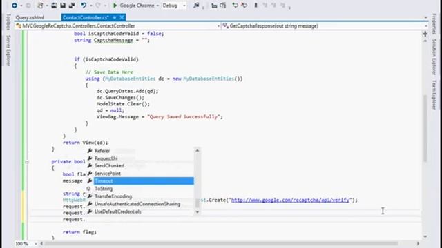Click the Navigate Backward toolbar icon

[x=15, y=6]
